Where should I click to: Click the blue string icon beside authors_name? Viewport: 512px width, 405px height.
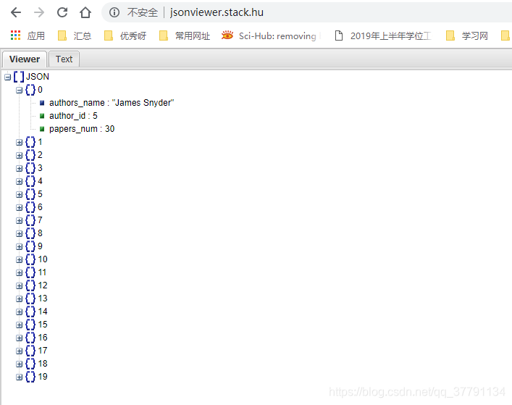42,103
